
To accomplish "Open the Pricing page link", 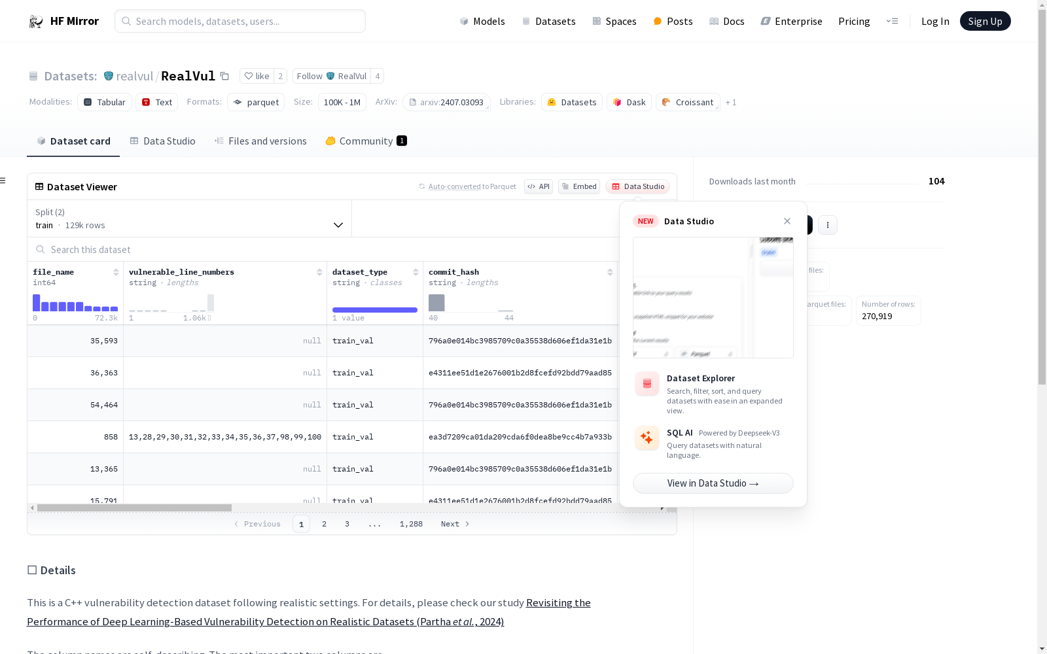I will [854, 21].
